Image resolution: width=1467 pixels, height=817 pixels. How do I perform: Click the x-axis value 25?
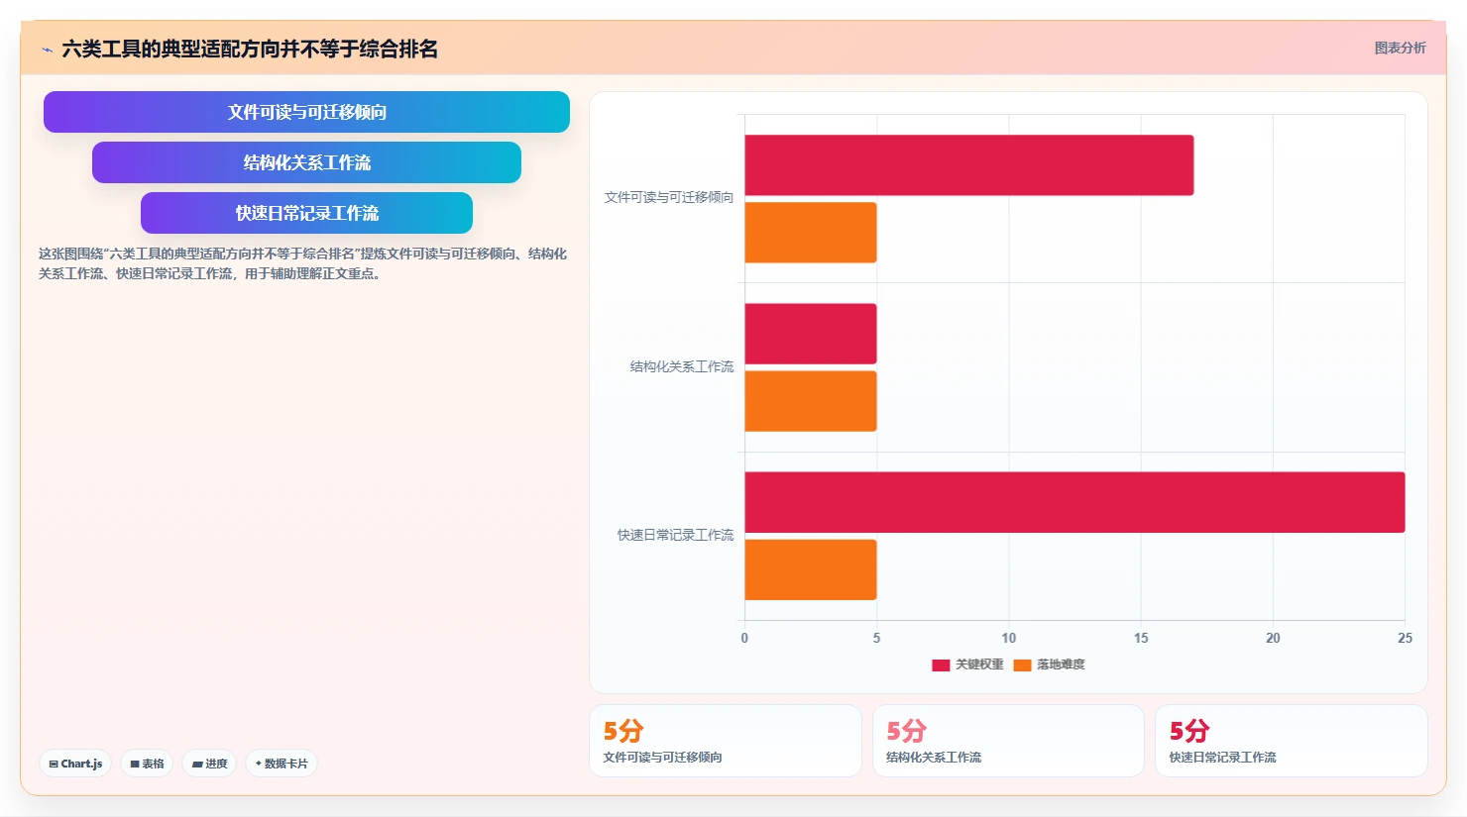[1405, 638]
